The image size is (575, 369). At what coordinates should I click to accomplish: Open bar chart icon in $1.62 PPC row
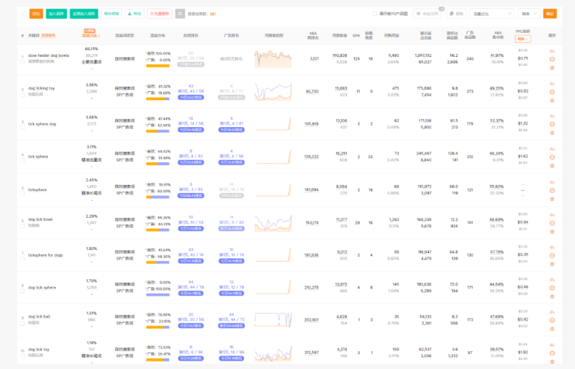point(552,149)
